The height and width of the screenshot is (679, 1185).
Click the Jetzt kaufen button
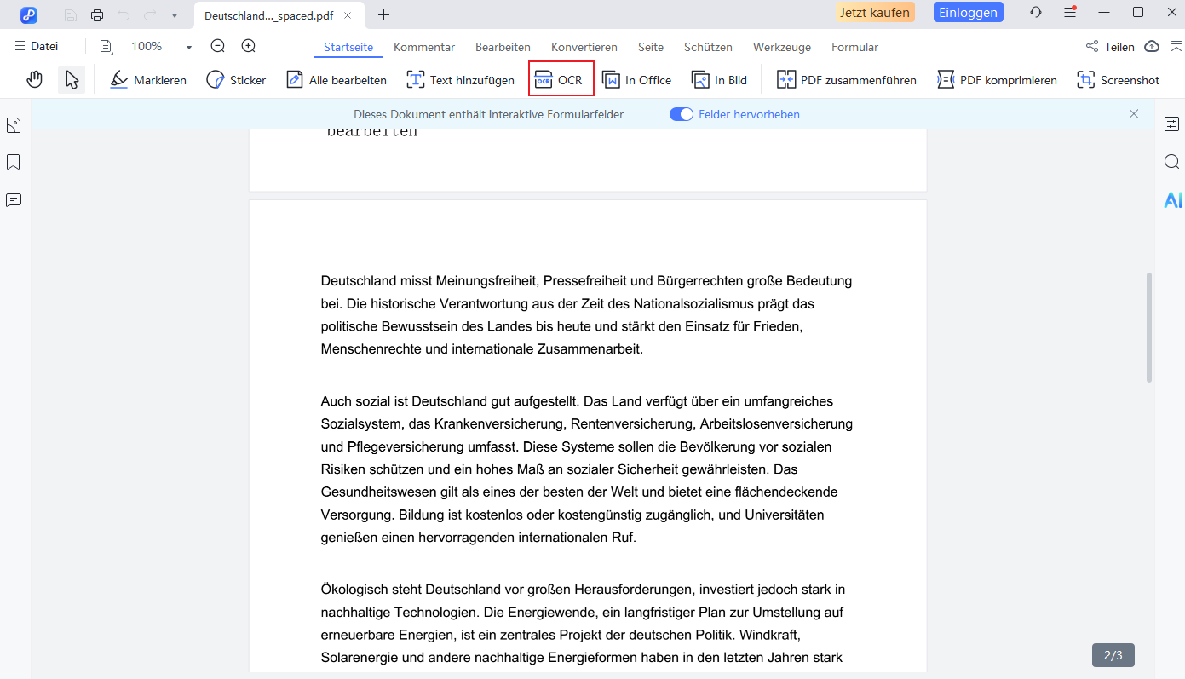[x=876, y=13]
